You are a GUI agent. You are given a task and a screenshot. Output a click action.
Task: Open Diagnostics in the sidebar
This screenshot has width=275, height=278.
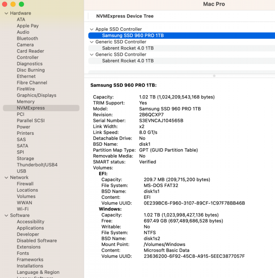(x=29, y=64)
